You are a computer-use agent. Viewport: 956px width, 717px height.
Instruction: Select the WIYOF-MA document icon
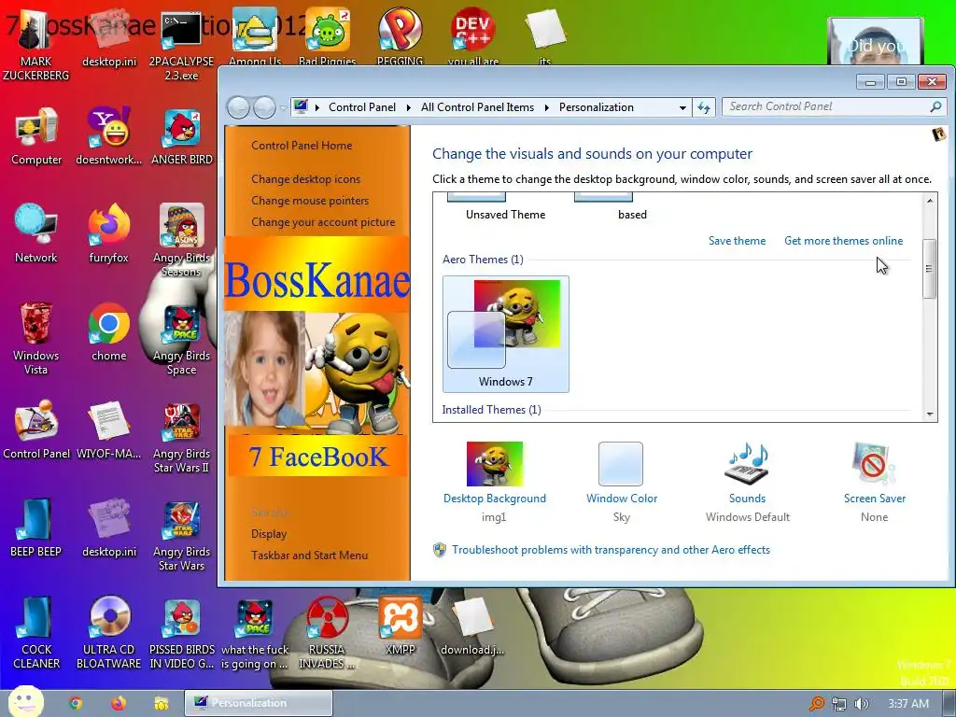tap(109, 429)
